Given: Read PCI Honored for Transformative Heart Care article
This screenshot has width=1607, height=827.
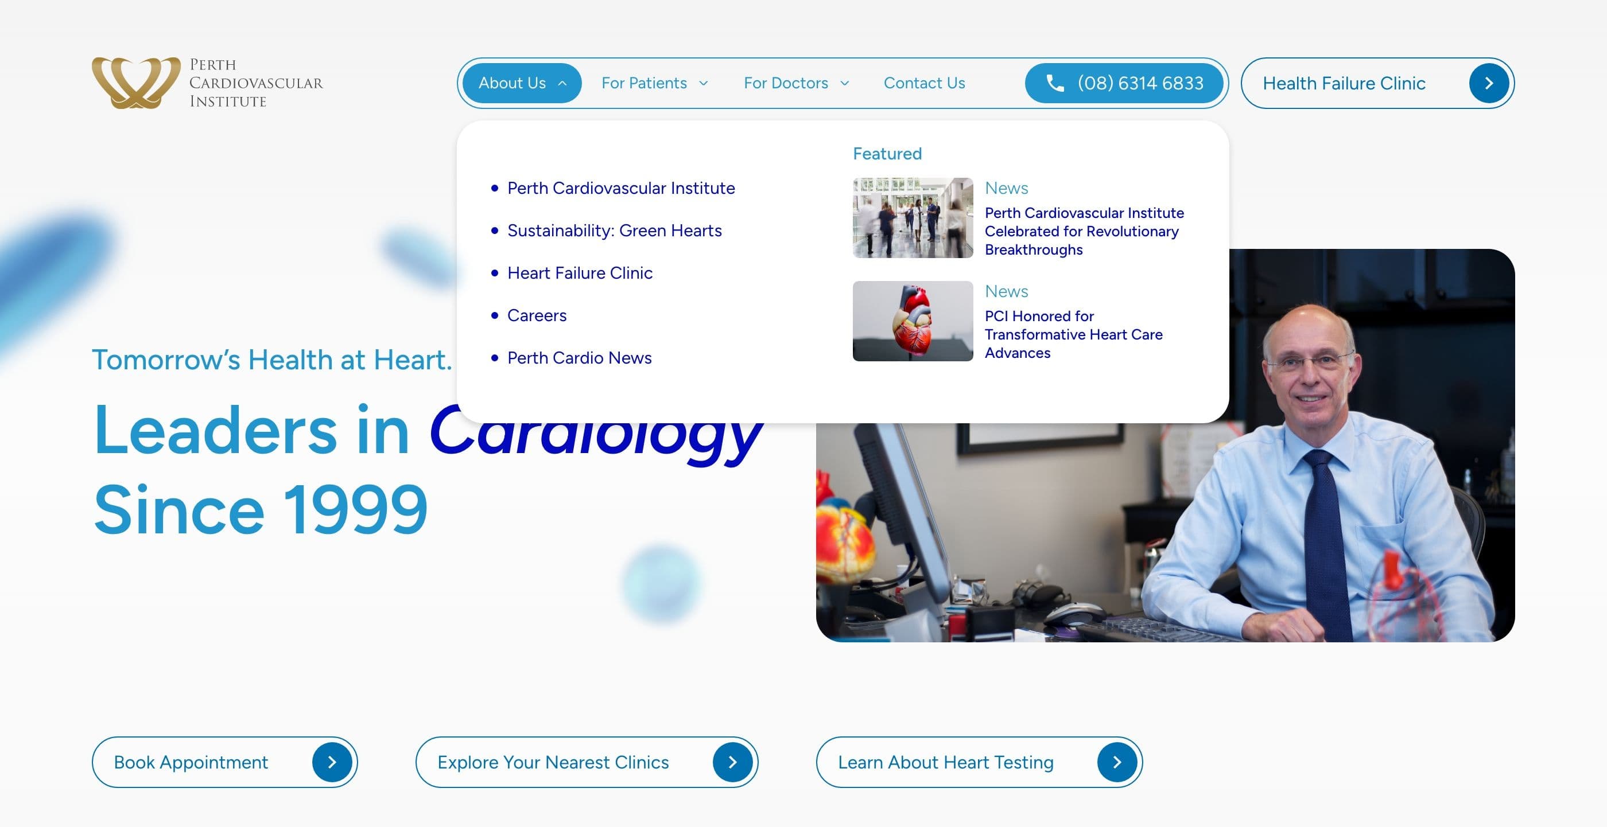Looking at the screenshot, I should point(1073,335).
